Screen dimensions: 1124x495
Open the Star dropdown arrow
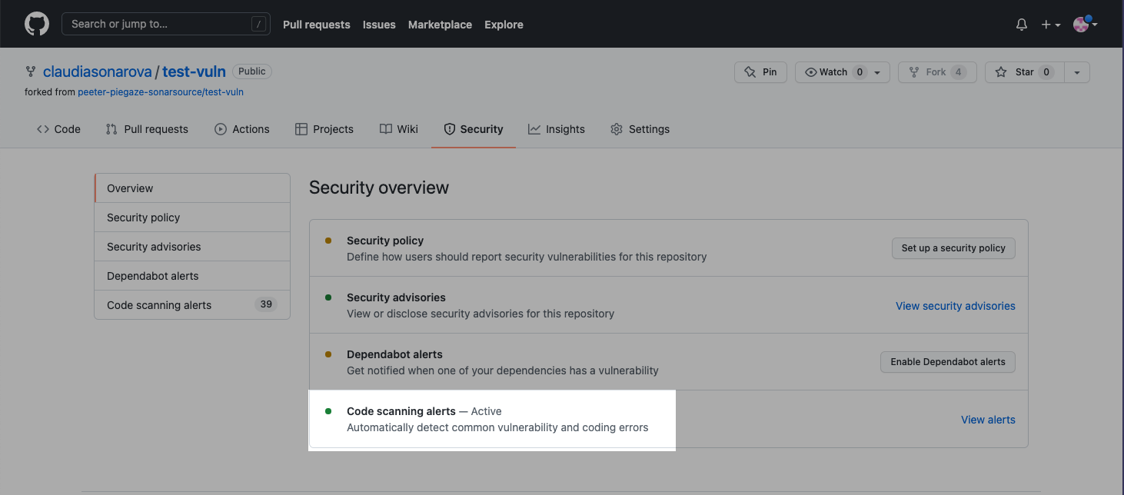(x=1076, y=71)
